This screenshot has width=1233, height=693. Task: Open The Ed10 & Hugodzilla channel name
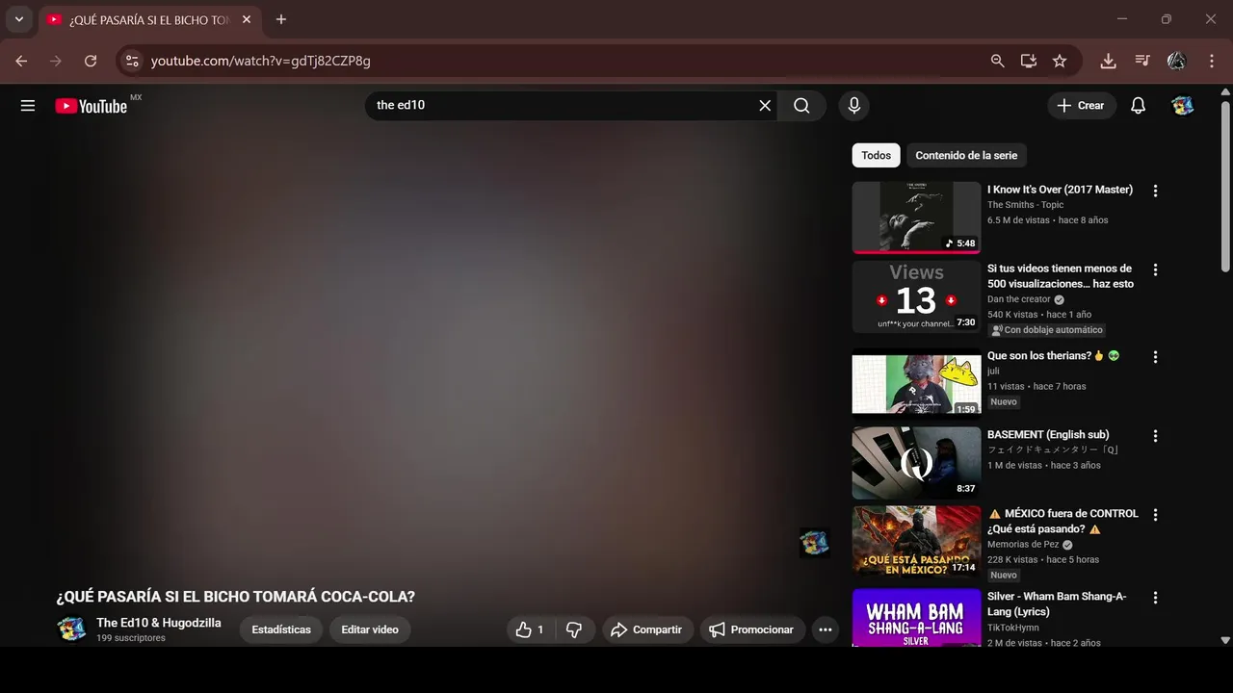click(159, 623)
